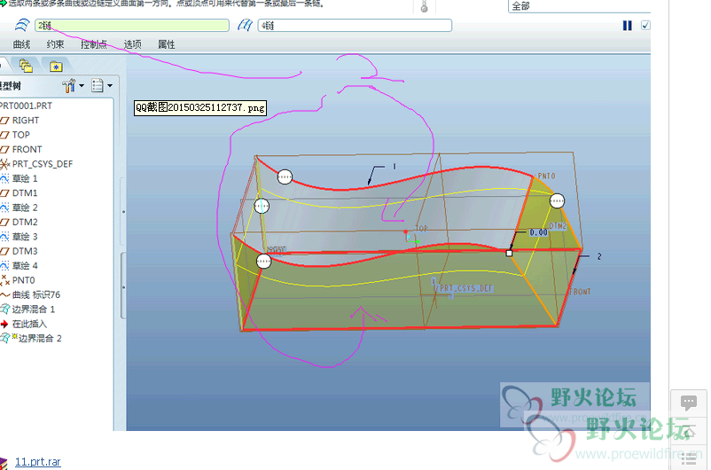Click the forum reply chat bubble icon
711x470 pixels.
[x=688, y=403]
